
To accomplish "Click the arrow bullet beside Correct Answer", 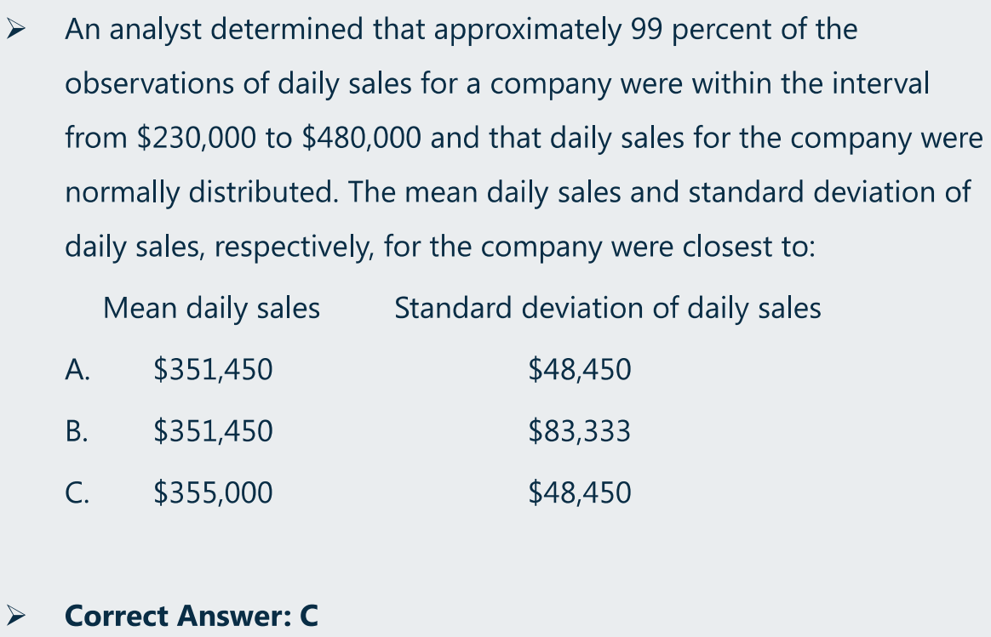I will [x=16, y=614].
